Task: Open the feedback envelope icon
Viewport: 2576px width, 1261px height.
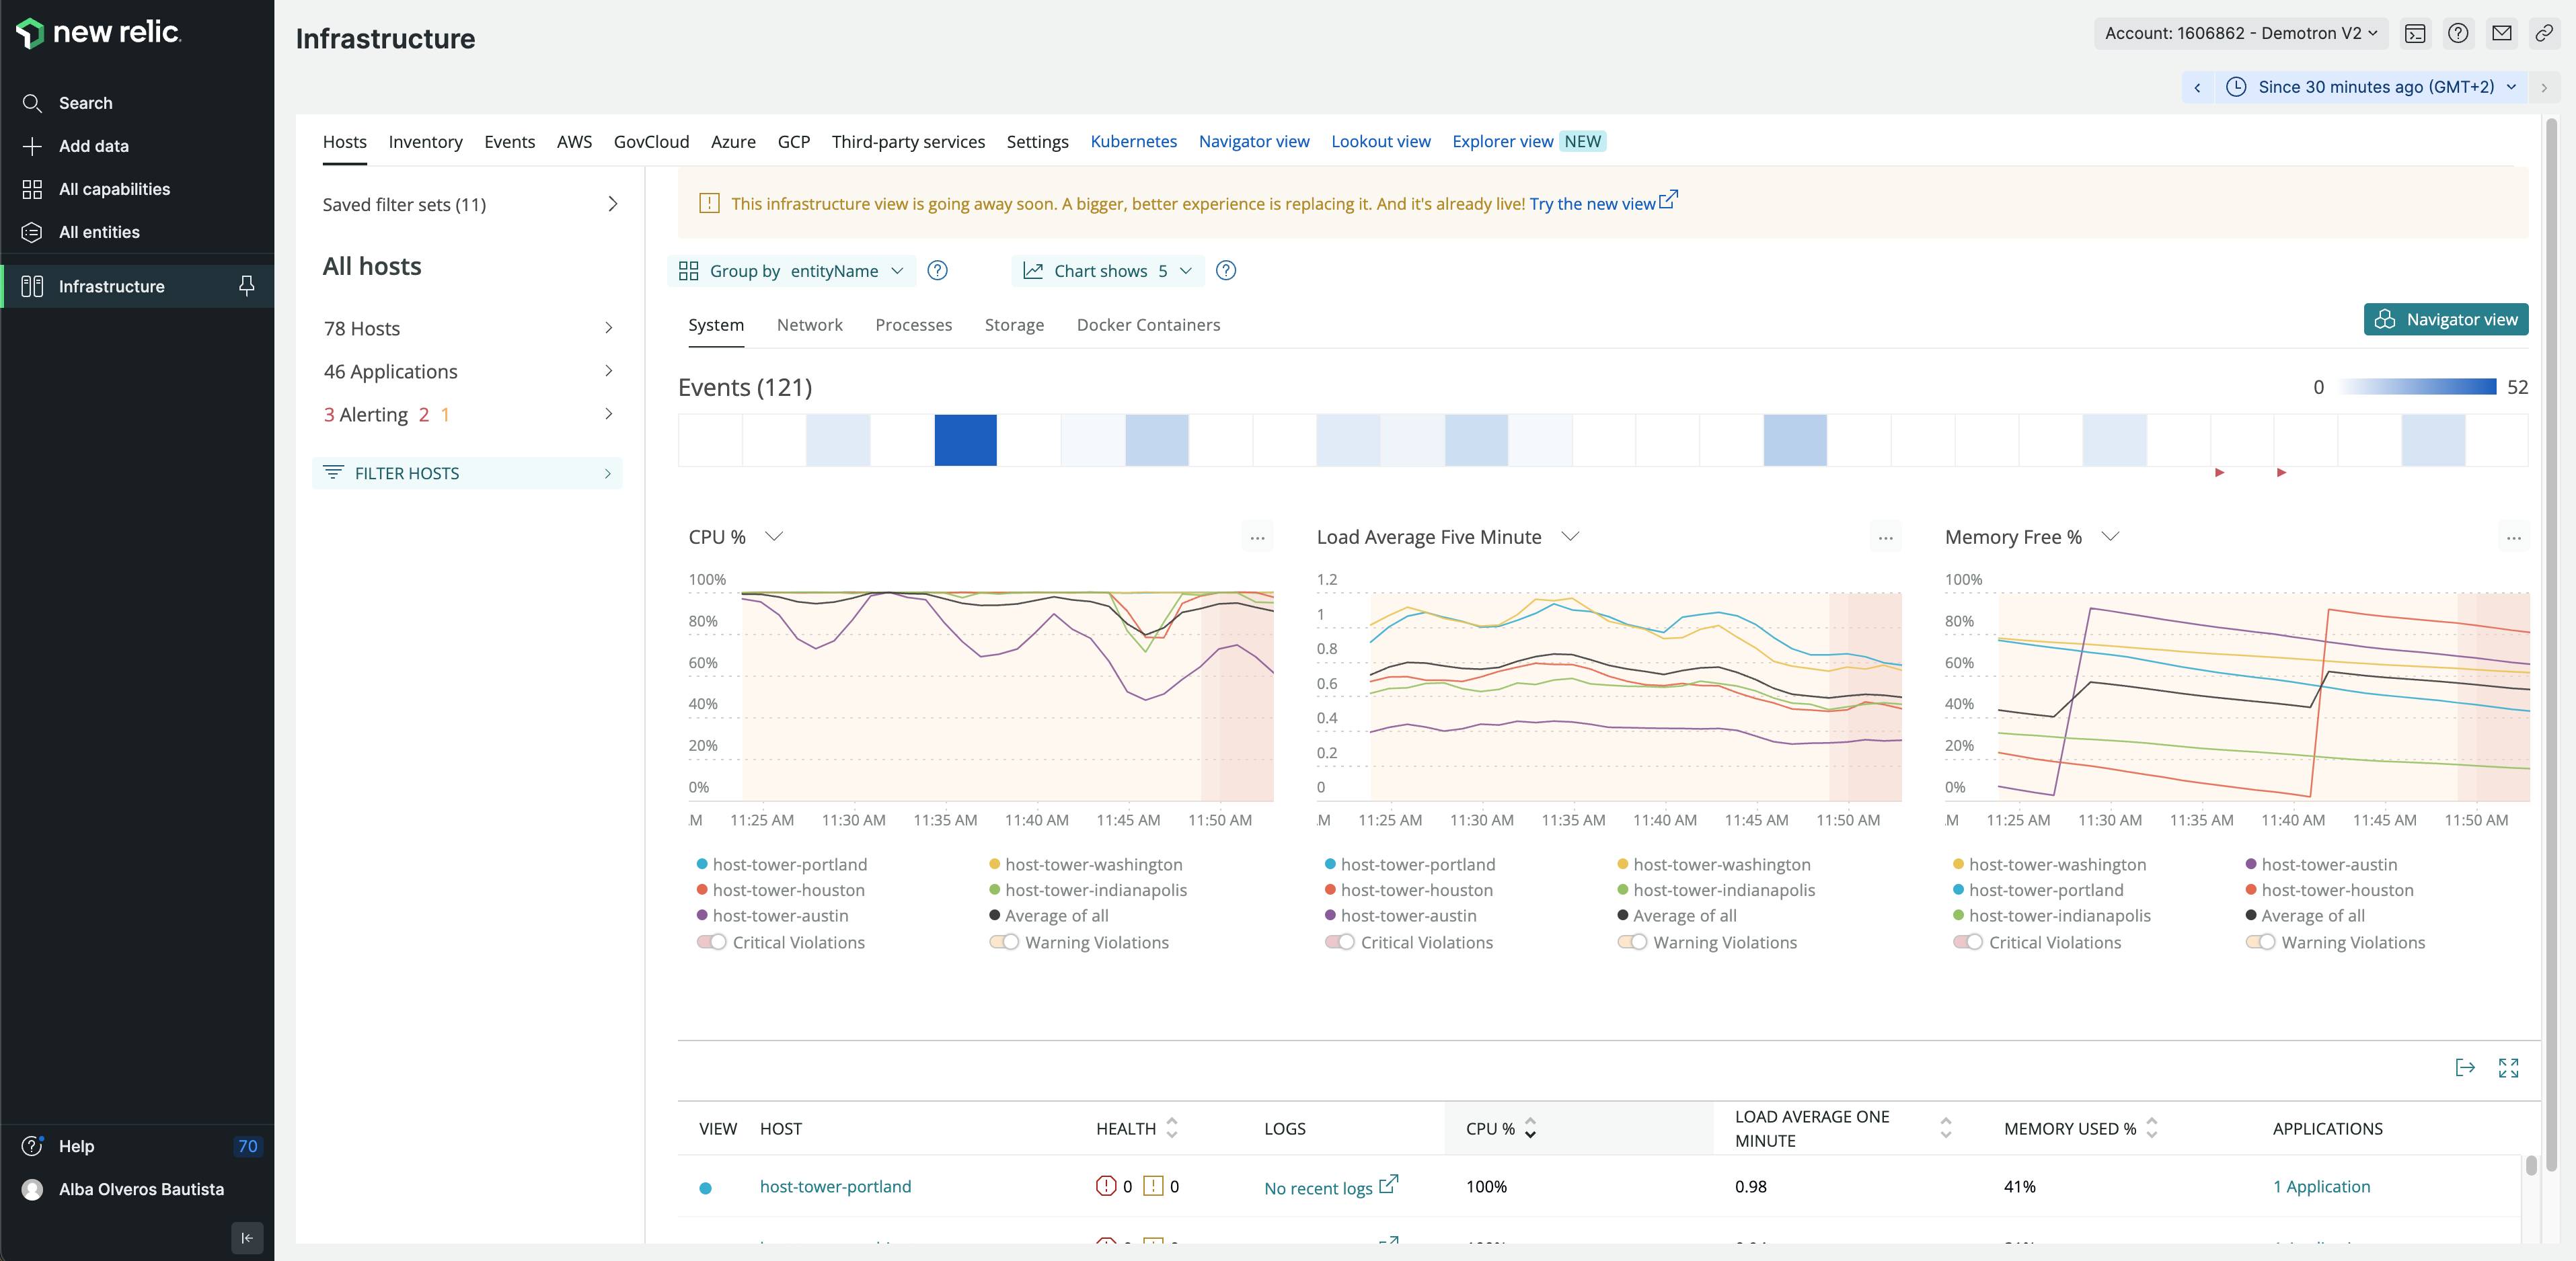Action: 2501,33
